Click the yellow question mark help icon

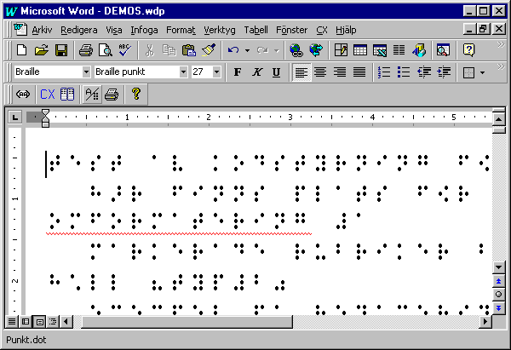point(135,95)
